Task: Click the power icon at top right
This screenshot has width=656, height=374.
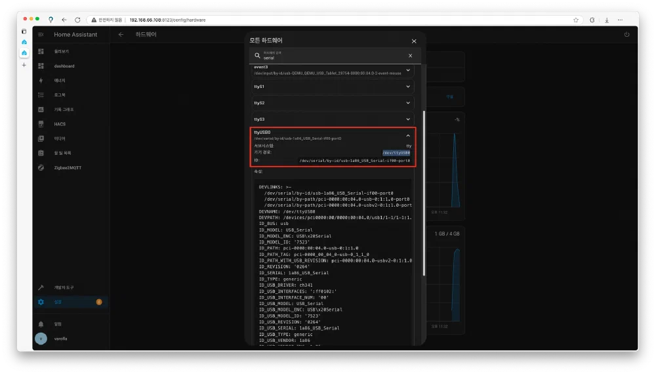Action: tap(626, 34)
